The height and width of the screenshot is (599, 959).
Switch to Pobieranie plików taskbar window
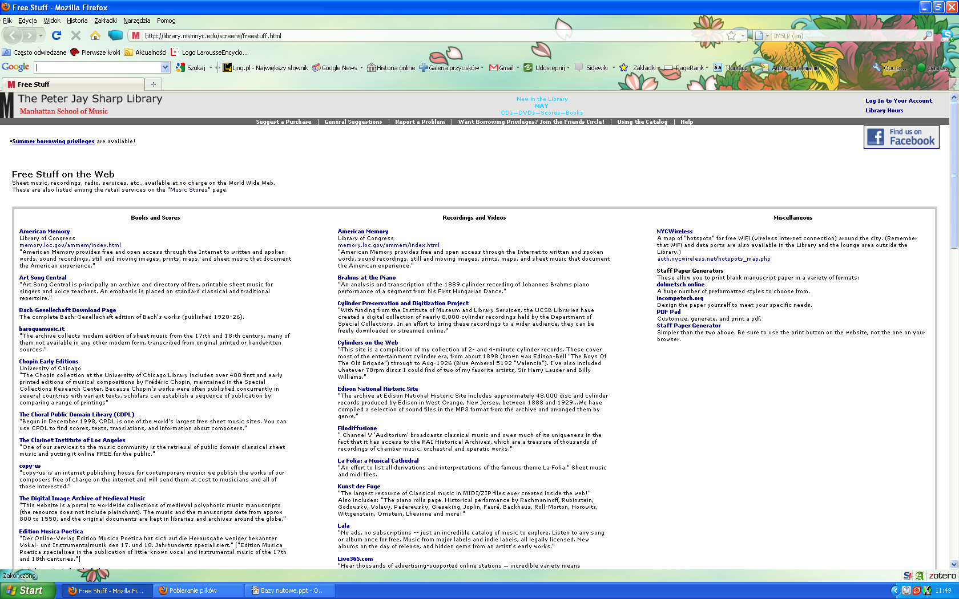[x=198, y=590]
